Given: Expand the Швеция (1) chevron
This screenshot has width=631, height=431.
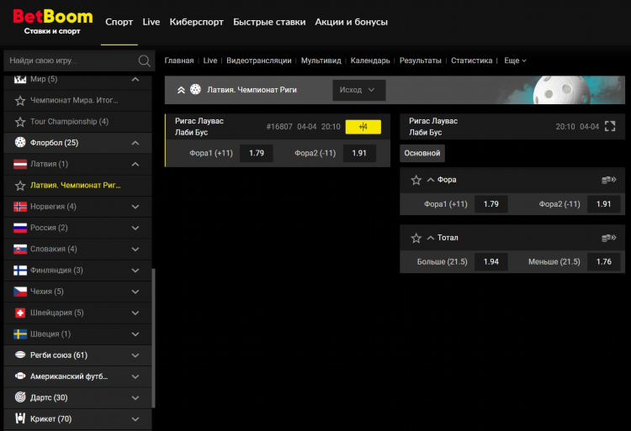Looking at the screenshot, I should pos(135,334).
